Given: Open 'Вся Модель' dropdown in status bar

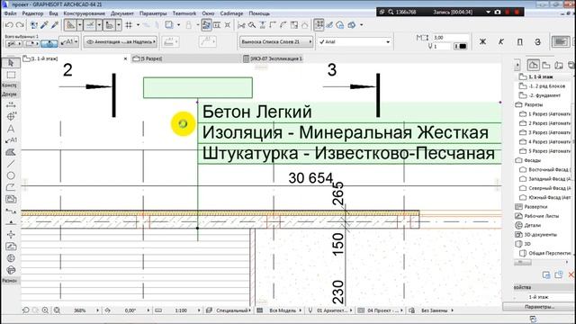Looking at the screenshot, I should click(283, 310).
